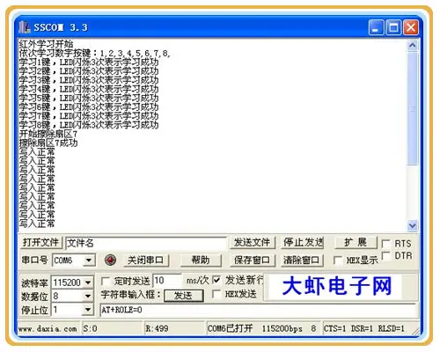
Task: Click the 停止发送 button
Action: (x=303, y=243)
